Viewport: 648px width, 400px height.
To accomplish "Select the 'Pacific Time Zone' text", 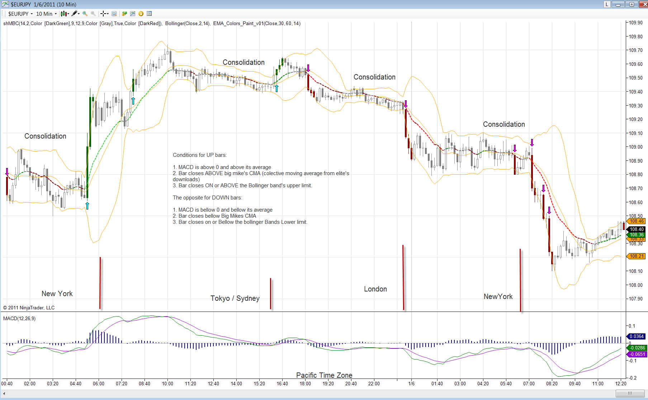I will (x=324, y=375).
